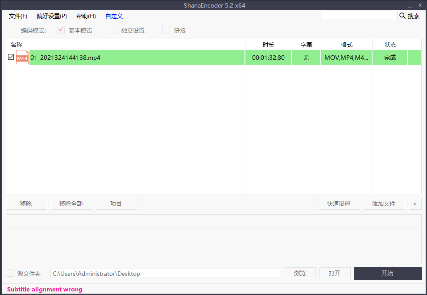This screenshot has height=295, width=427.
Task: Click the 编码模式: label
Action: [34, 30]
